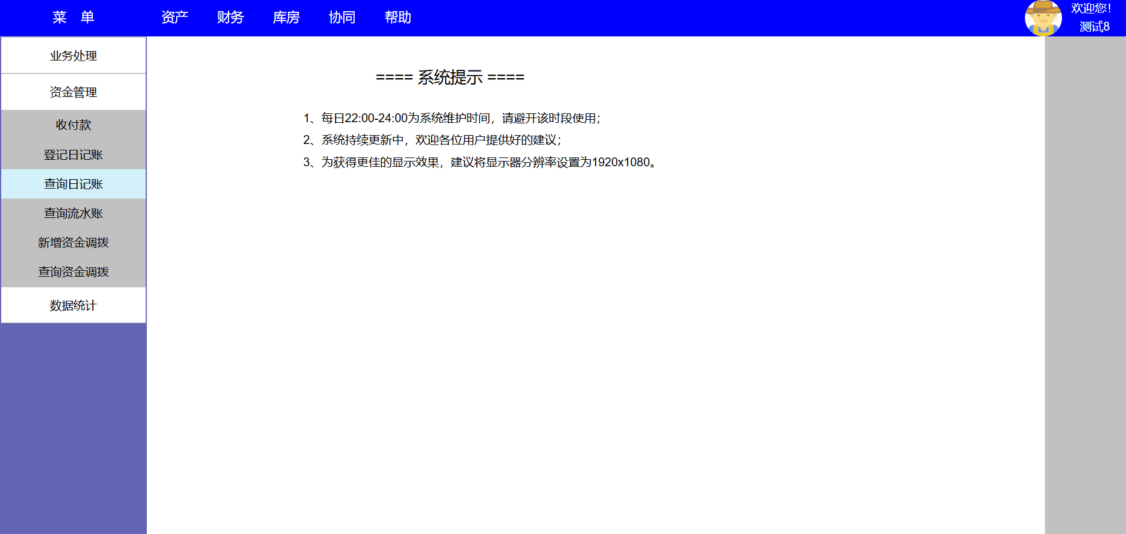Viewport: 1126px width, 534px height.
Task: Open 新增资金调拨 submenu item
Action: [x=73, y=243]
